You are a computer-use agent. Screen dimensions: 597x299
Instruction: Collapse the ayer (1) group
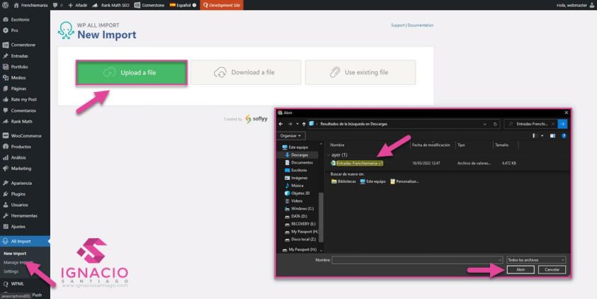329,155
